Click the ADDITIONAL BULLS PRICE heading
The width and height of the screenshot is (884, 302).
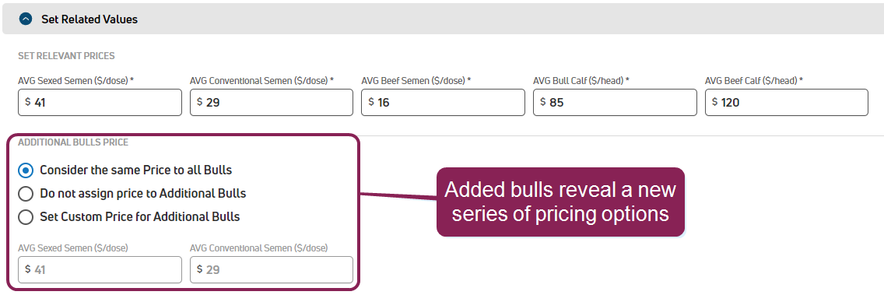(73, 142)
